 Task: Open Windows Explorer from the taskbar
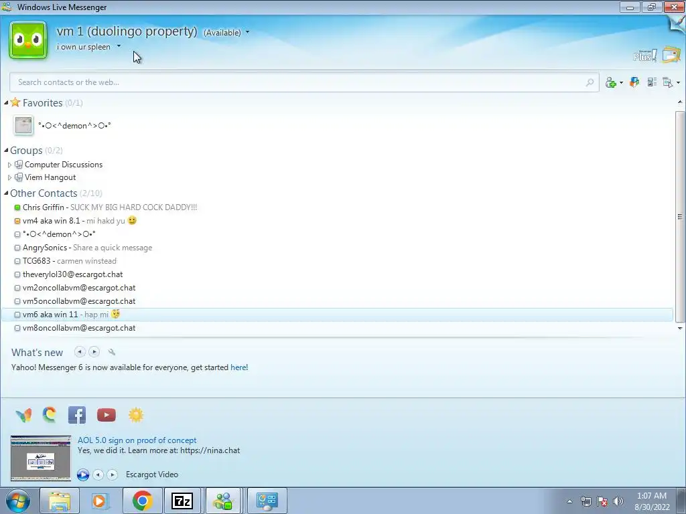tap(60, 501)
